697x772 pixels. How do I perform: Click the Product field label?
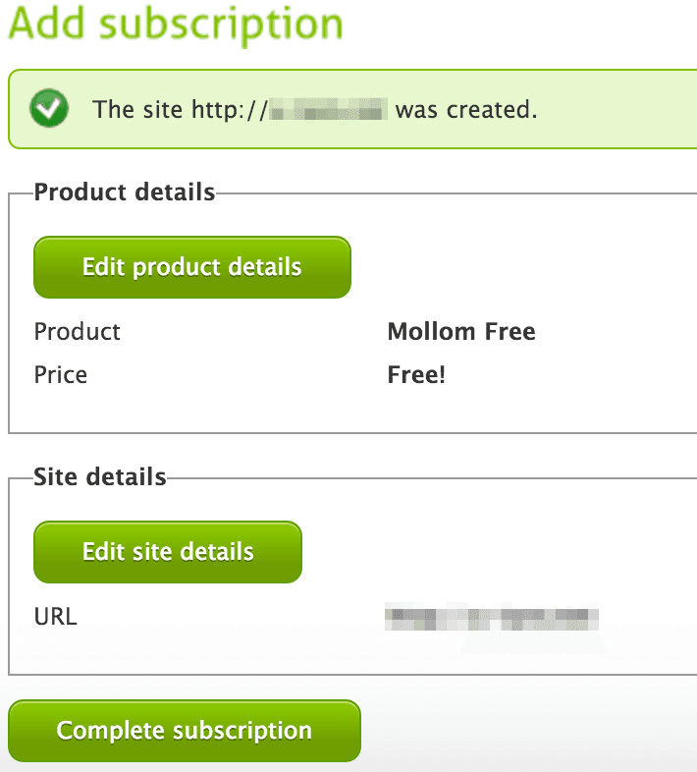78,331
